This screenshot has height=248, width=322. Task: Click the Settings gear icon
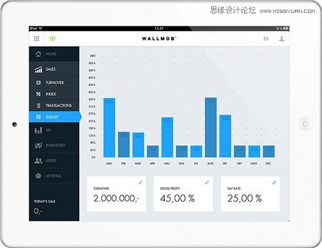coord(38,176)
